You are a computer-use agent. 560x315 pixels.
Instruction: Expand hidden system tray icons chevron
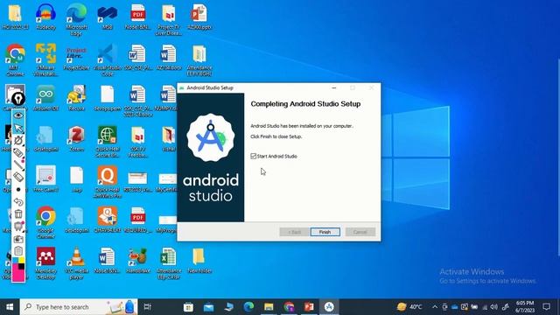[x=435, y=307]
